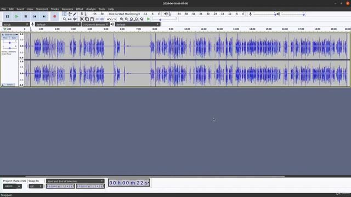Click the Trim audio outside selection icon
This screenshot has width=351, height=197.
pyautogui.click(x=97, y=19)
